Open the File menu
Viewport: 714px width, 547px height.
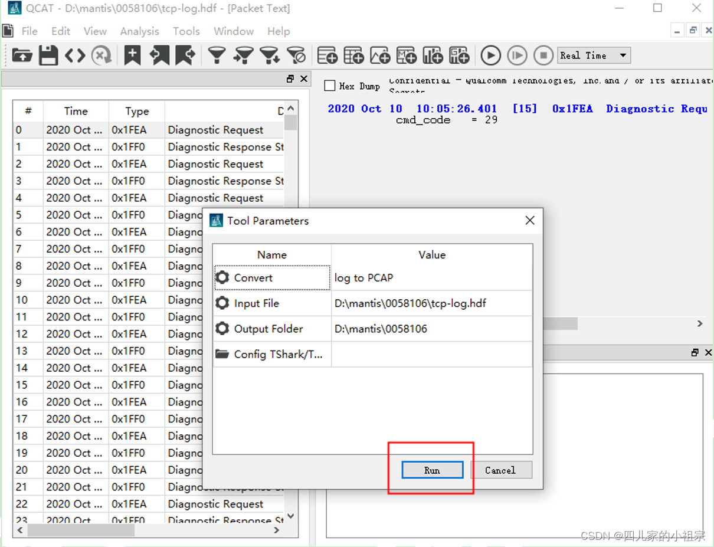coord(30,31)
